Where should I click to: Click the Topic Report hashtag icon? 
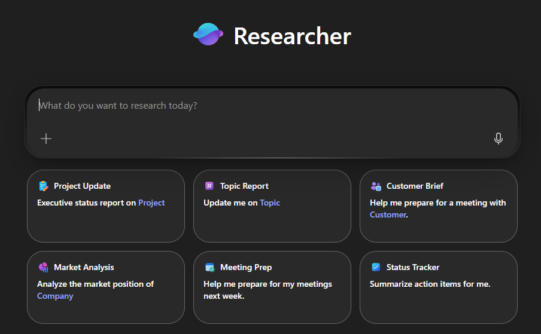pos(209,186)
